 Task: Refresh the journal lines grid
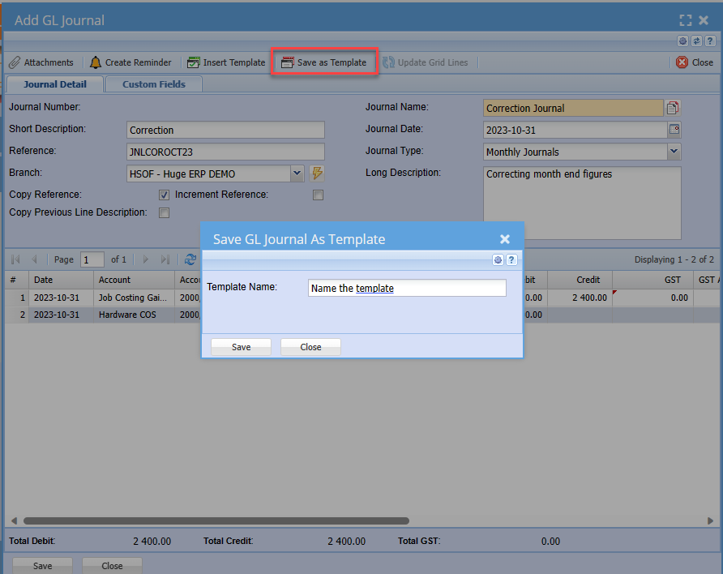(190, 259)
